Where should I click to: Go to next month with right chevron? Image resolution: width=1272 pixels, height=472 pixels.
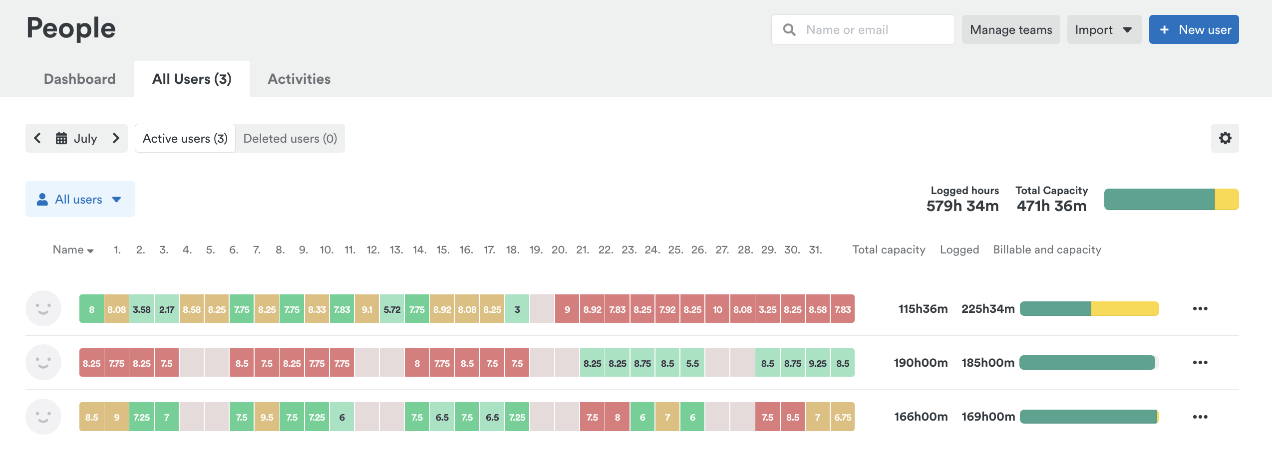[116, 138]
